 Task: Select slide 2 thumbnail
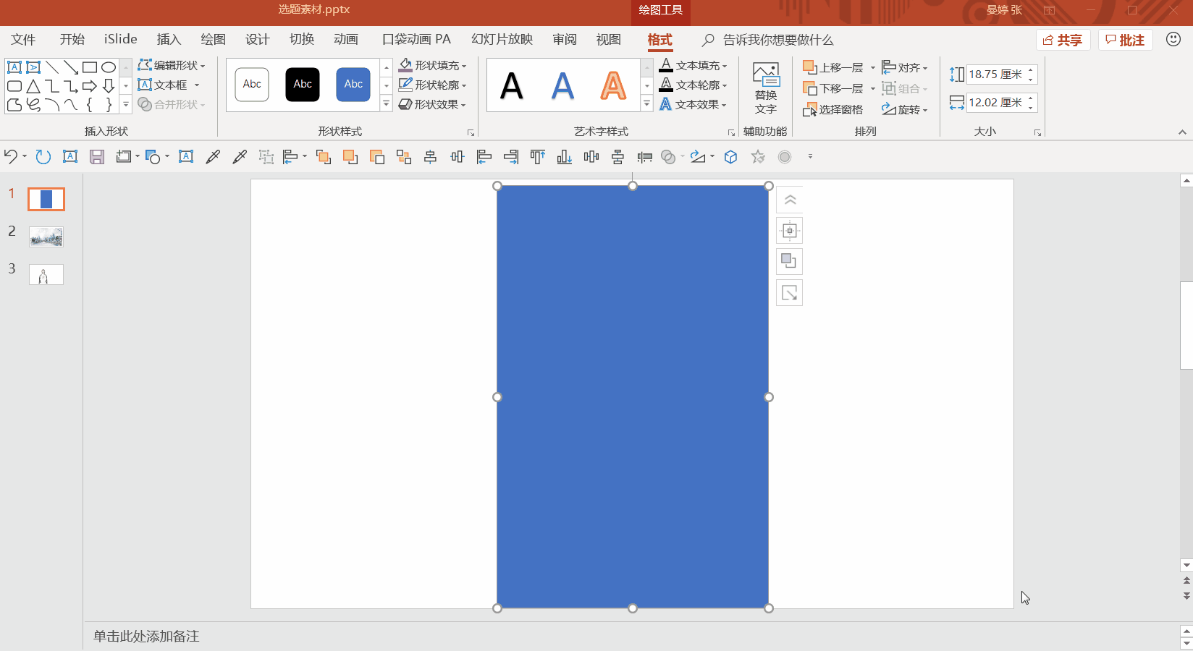coord(46,237)
